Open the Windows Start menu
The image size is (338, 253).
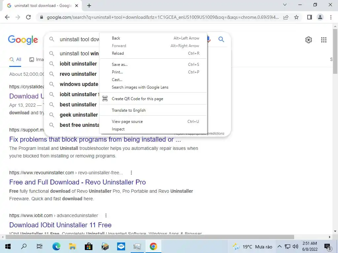(8, 246)
